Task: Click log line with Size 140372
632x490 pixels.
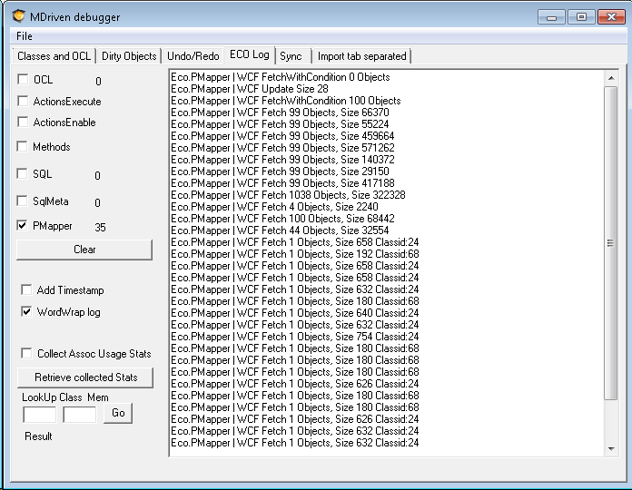Action: pos(282,160)
